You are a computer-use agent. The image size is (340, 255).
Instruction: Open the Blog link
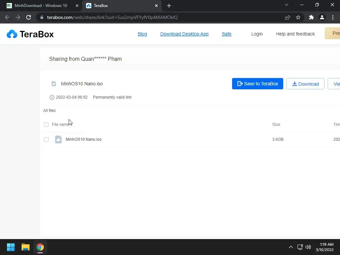[x=142, y=34]
